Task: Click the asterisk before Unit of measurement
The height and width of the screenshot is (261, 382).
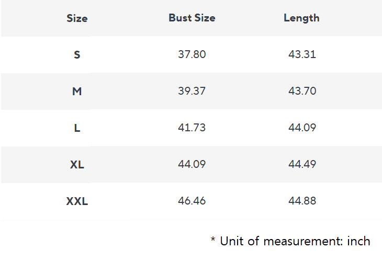Action: click(x=213, y=240)
